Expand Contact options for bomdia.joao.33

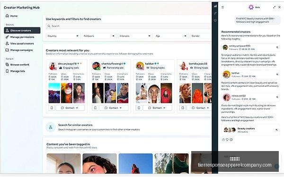tap(199, 108)
